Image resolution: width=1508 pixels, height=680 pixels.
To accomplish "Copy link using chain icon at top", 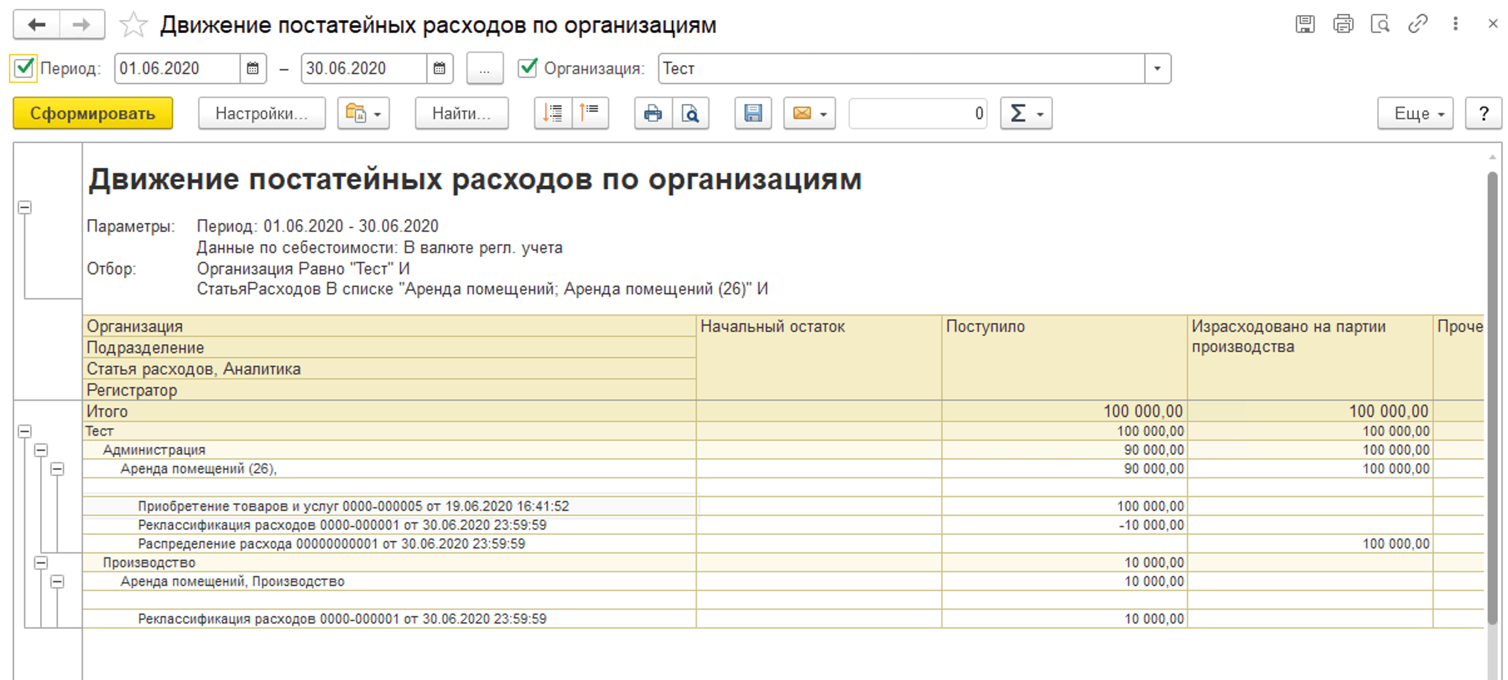I will (1417, 24).
